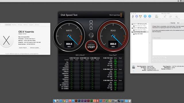Click the Software Update button

pos(35,48)
